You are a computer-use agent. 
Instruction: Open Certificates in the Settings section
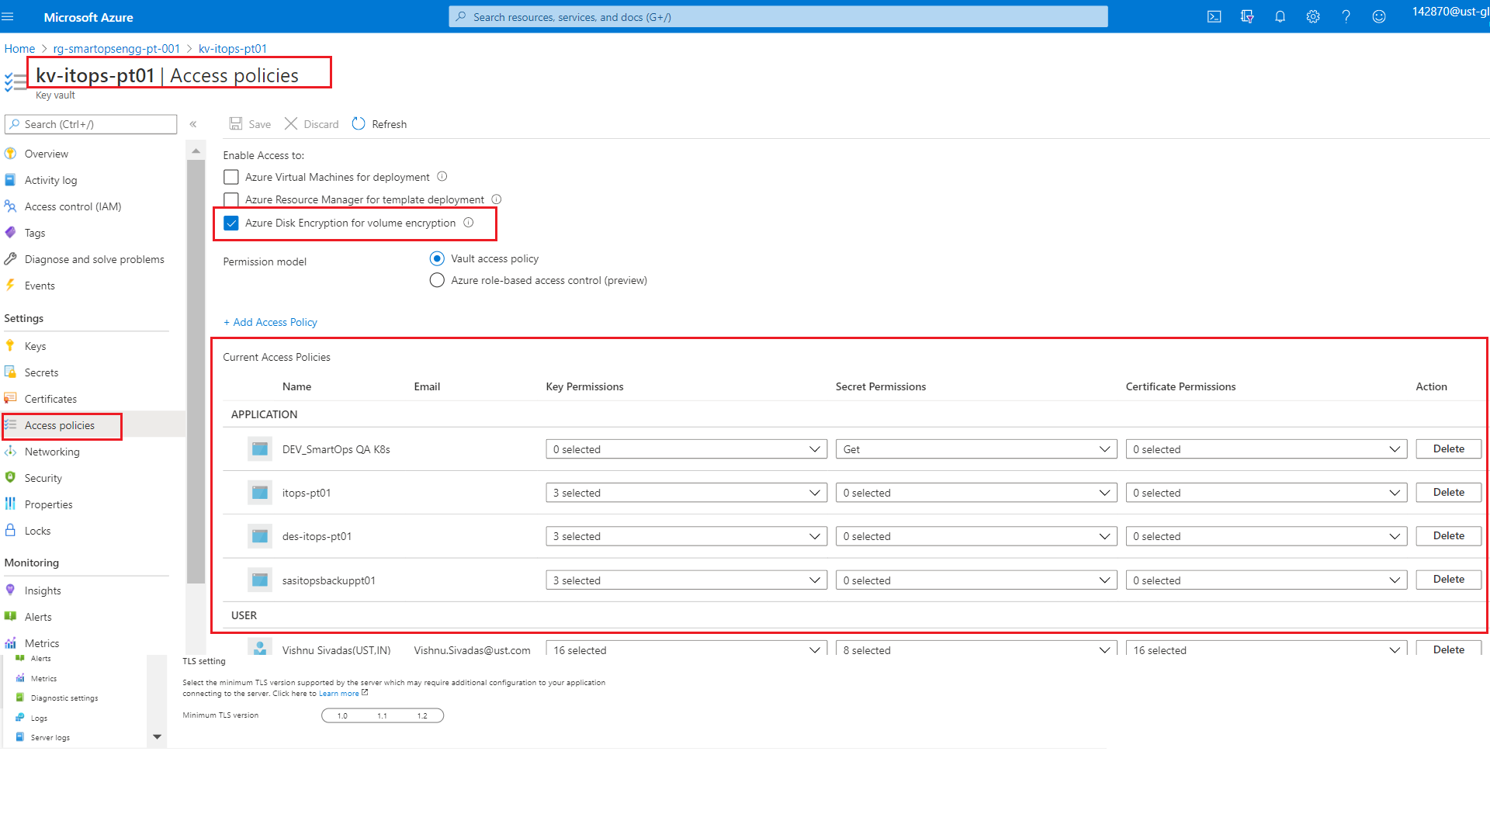50,399
